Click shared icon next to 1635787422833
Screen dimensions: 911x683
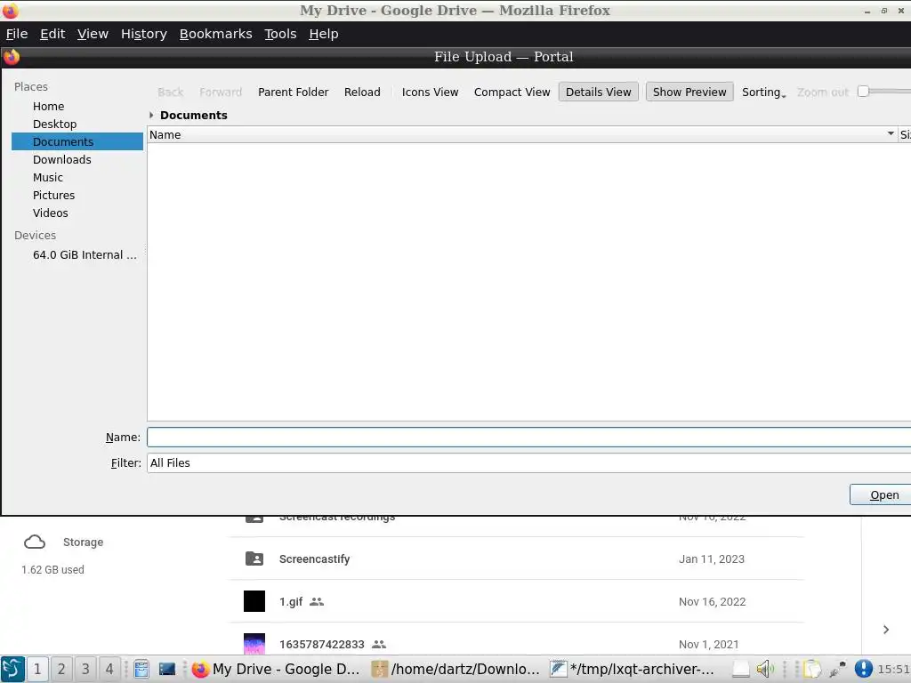coord(379,644)
